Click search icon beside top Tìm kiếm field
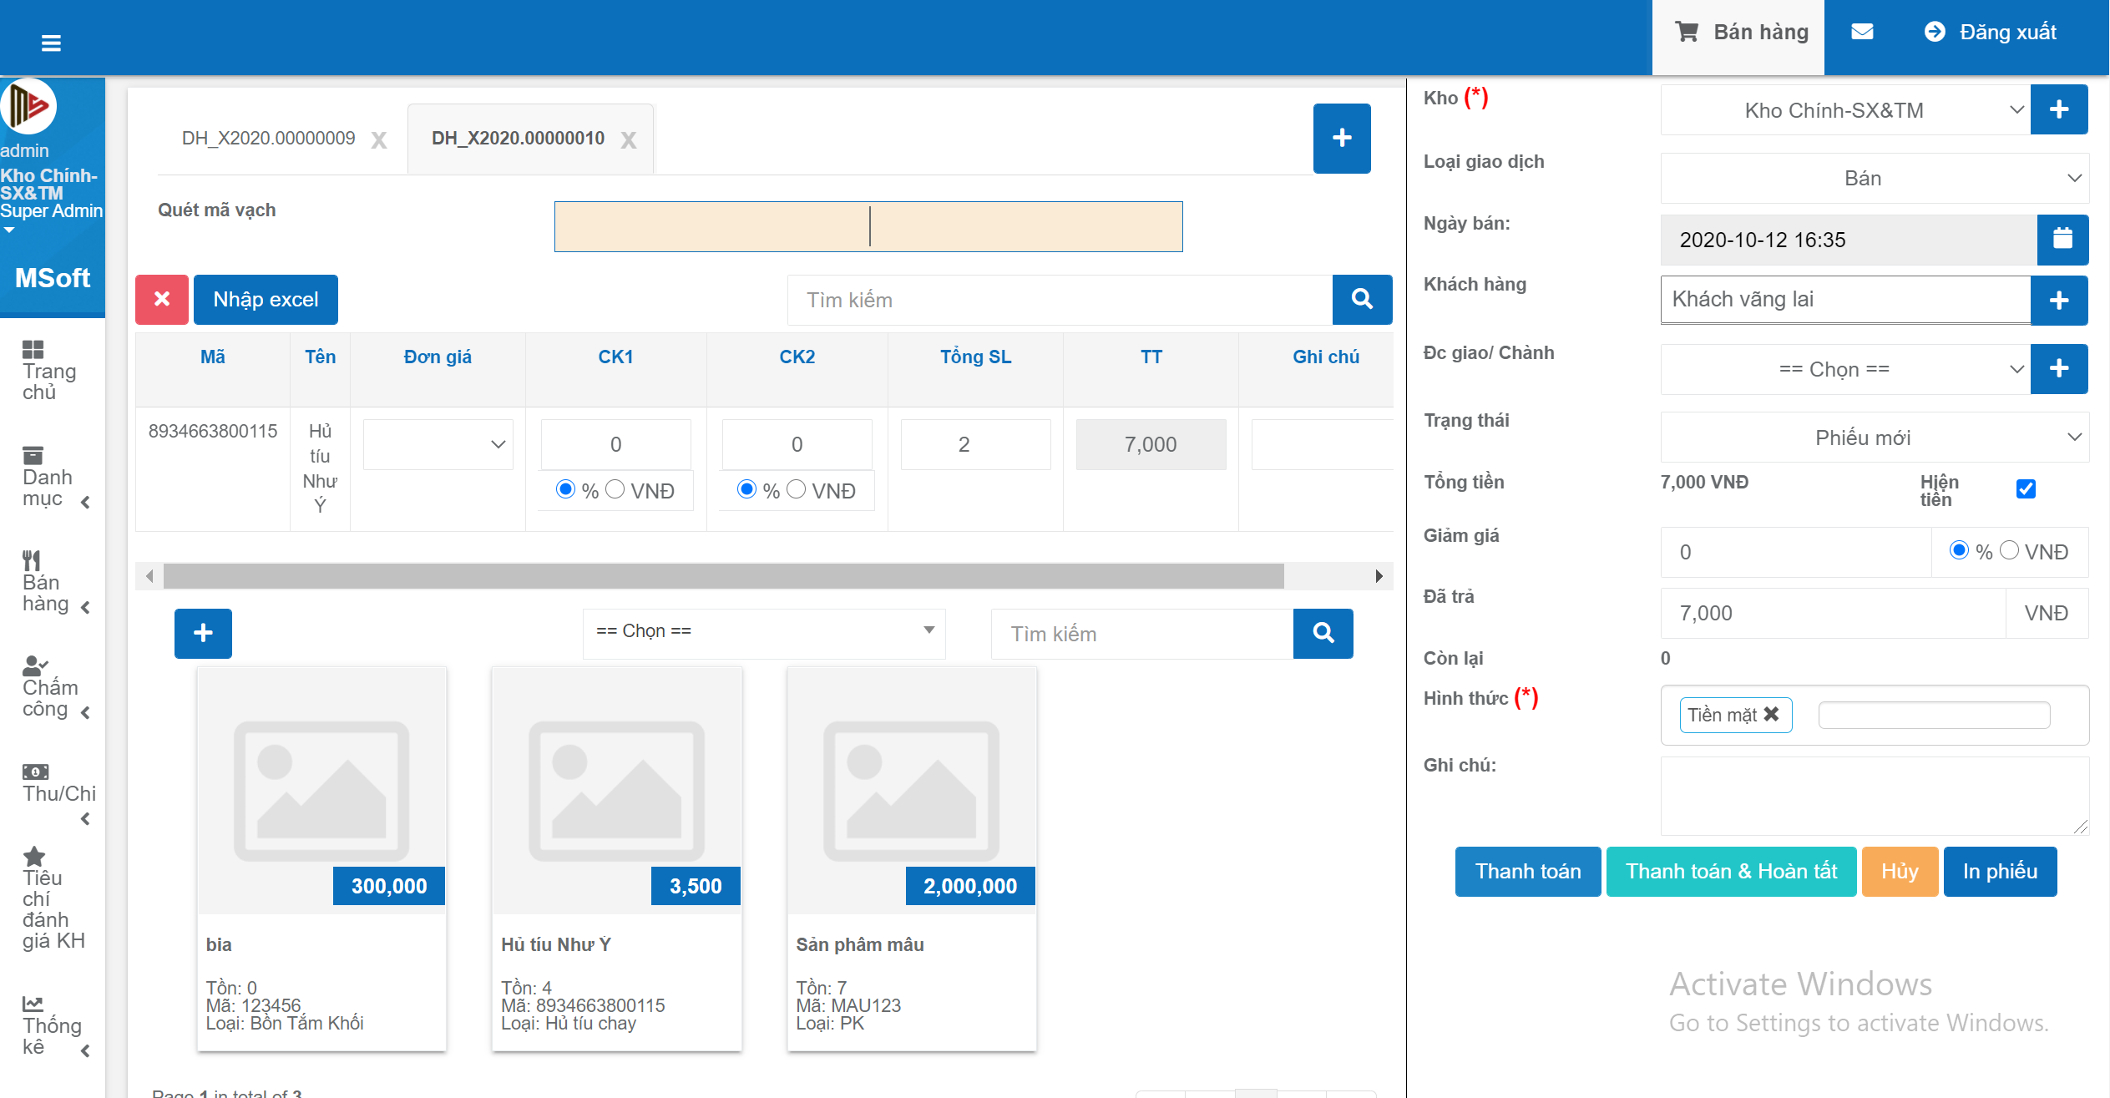Image resolution: width=2110 pixels, height=1098 pixels. 1361,299
